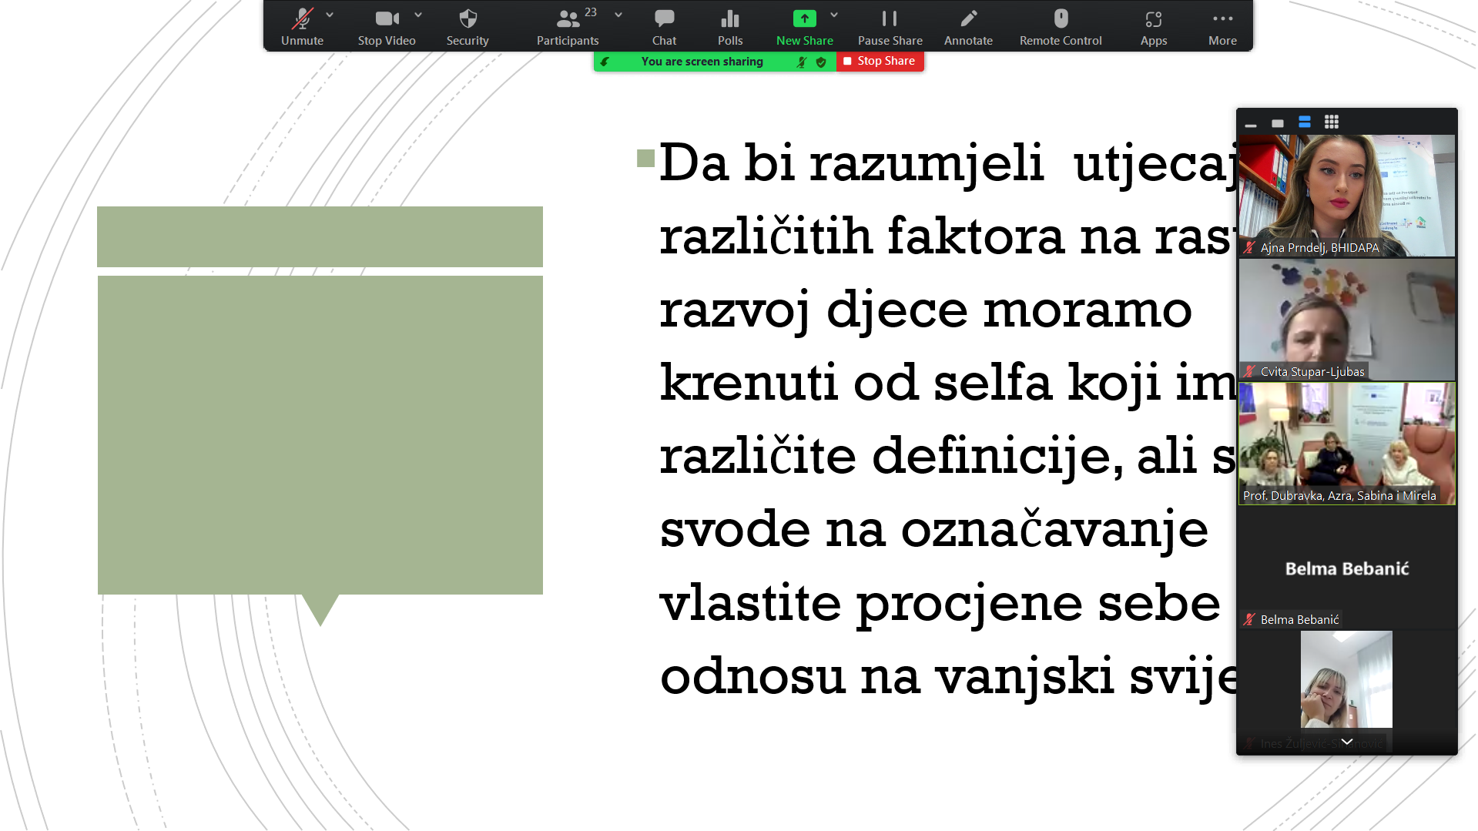This screenshot has width=1478, height=831.
Task: Open the Chat panel
Action: 663,27
